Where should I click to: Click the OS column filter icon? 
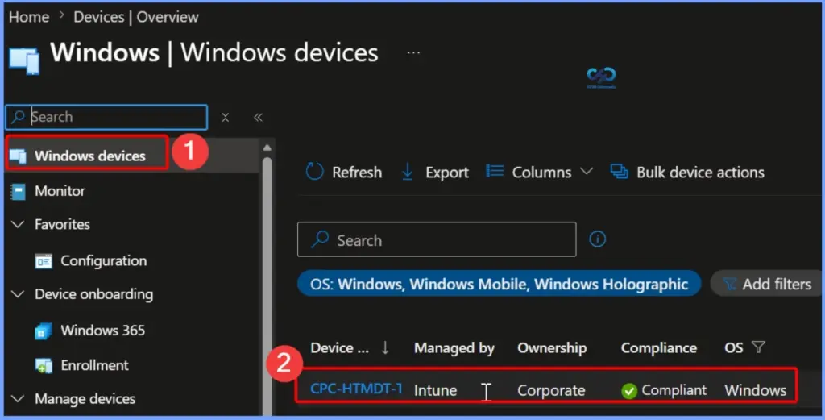pos(758,347)
